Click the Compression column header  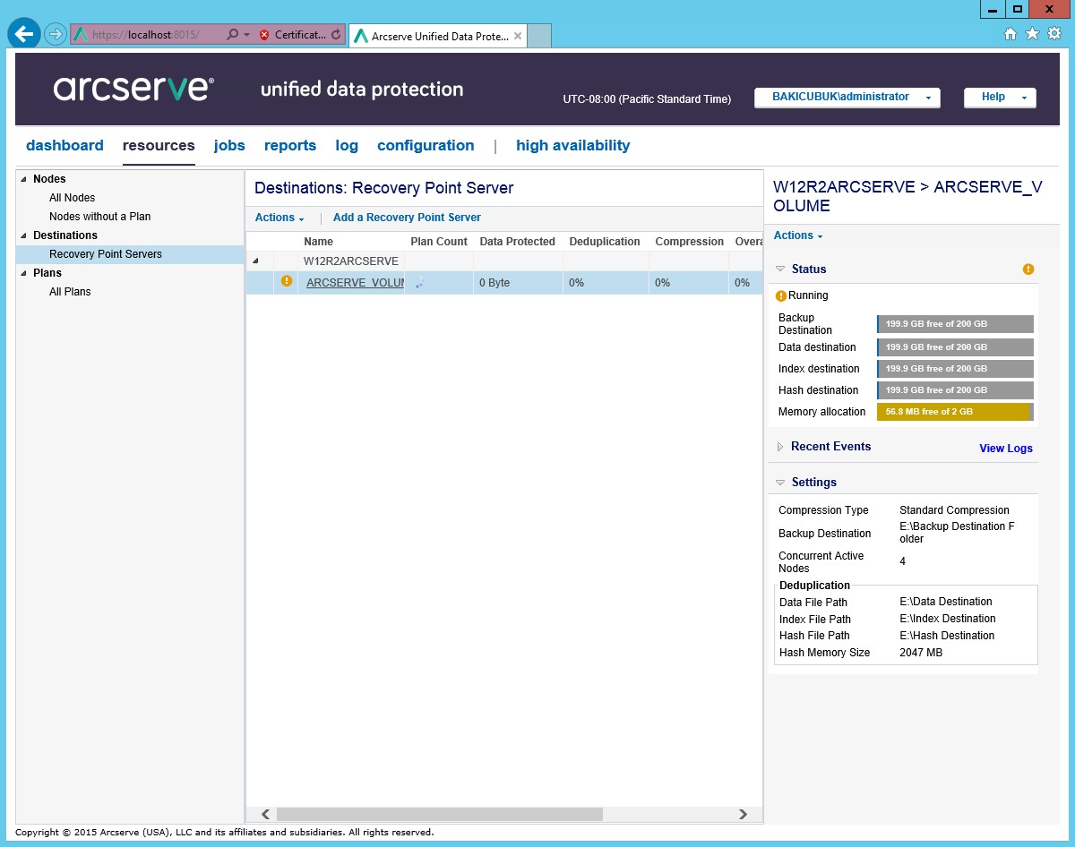pos(689,242)
